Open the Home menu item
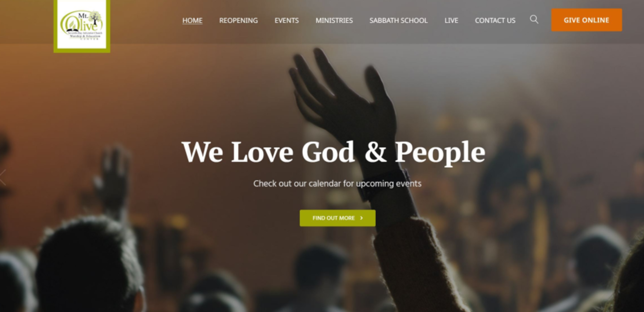Viewport: 644px width, 312px height. coord(192,20)
